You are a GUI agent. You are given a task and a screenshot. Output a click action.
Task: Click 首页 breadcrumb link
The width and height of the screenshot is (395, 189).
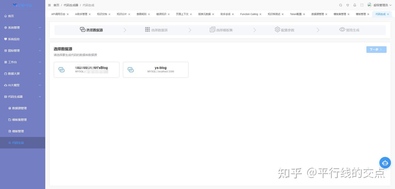click(x=56, y=5)
